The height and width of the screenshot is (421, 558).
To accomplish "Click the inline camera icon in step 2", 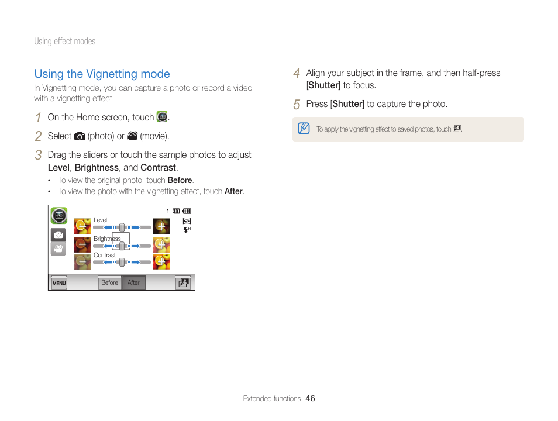I will [x=80, y=136].
